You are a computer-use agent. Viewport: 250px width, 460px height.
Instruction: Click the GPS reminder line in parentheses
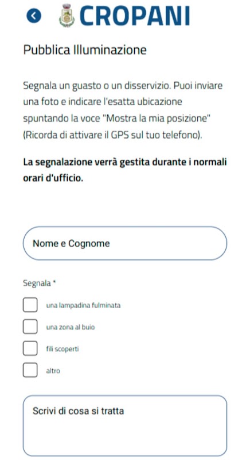(x=112, y=136)
